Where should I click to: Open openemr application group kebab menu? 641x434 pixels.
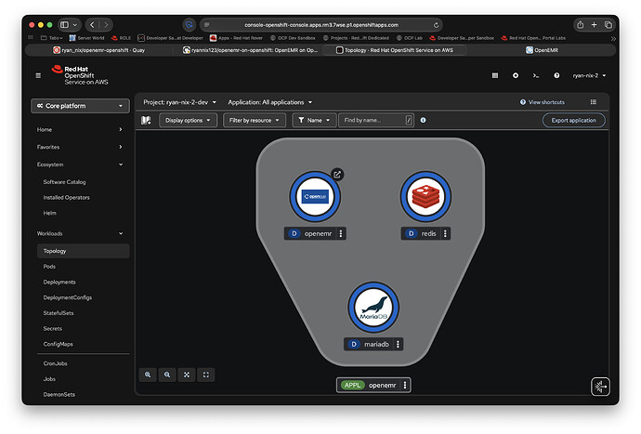(405, 385)
